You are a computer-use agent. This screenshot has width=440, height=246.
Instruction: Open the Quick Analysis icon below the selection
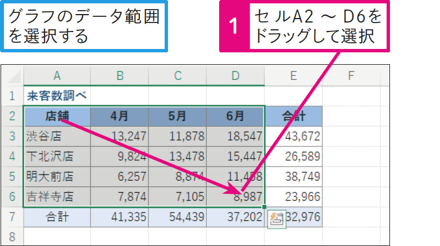pos(276,219)
